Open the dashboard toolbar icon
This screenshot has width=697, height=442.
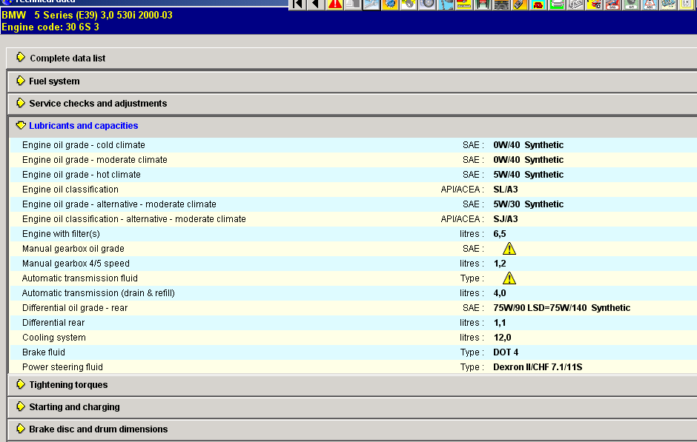tap(501, 4)
